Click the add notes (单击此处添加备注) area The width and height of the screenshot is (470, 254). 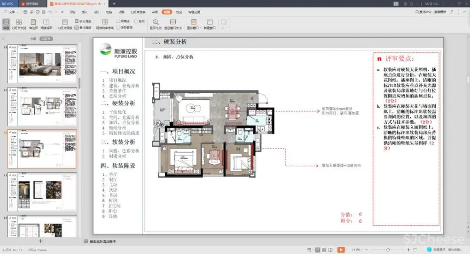(102, 241)
